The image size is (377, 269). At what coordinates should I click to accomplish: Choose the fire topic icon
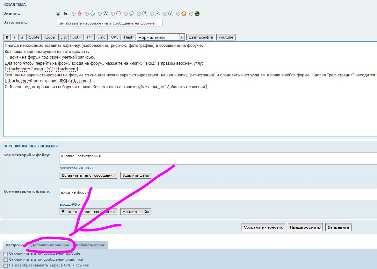click(x=74, y=14)
